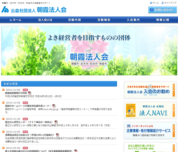Click the orange arrow on the 法人NAVI banner
Viewport: 178px width, 152px height.
click(x=174, y=110)
